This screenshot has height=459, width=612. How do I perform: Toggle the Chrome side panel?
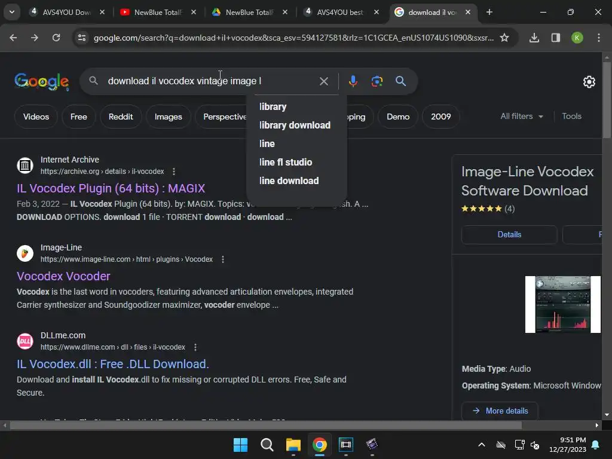(555, 38)
